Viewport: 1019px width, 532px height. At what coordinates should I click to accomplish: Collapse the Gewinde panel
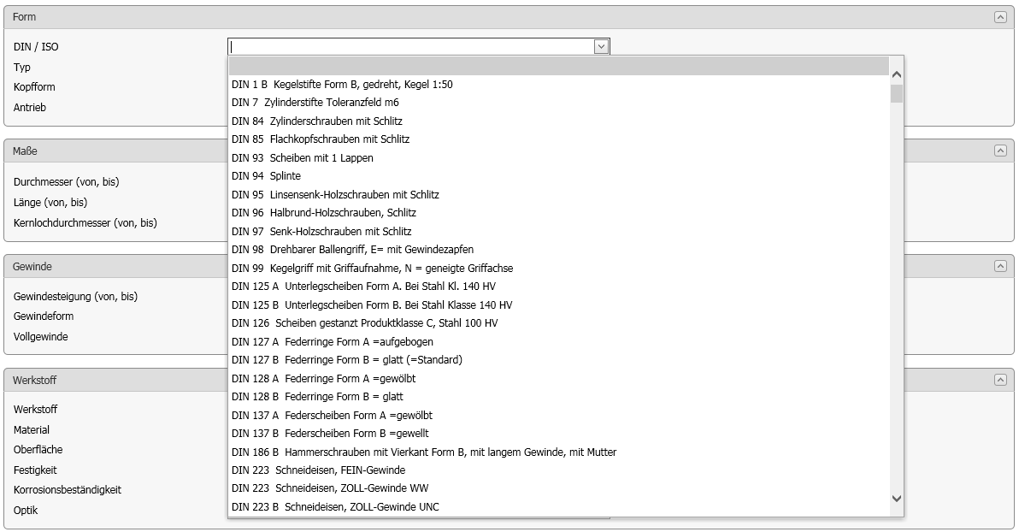(x=999, y=267)
